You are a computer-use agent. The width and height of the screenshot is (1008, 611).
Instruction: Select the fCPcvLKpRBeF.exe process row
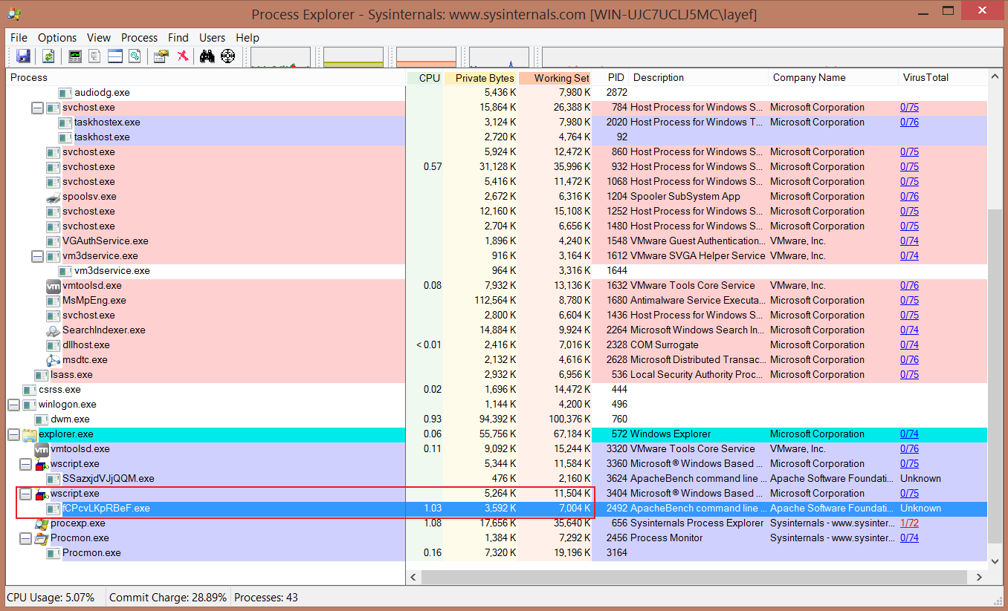497,509
